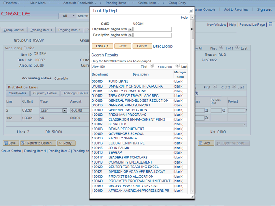Switch to Currency Details tab

45,94
